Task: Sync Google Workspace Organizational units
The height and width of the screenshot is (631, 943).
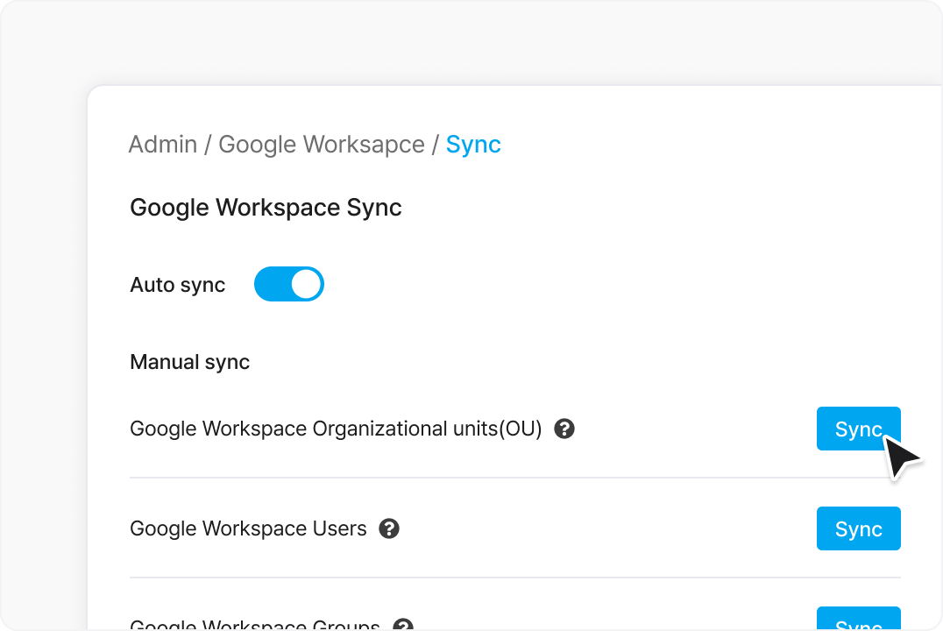Action: (858, 429)
